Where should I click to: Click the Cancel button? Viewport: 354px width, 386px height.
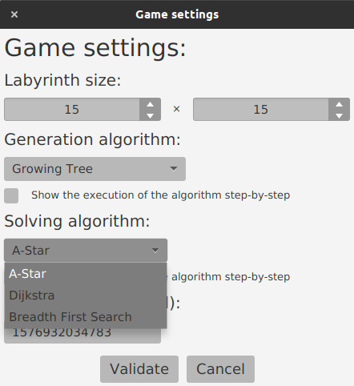click(x=220, y=369)
